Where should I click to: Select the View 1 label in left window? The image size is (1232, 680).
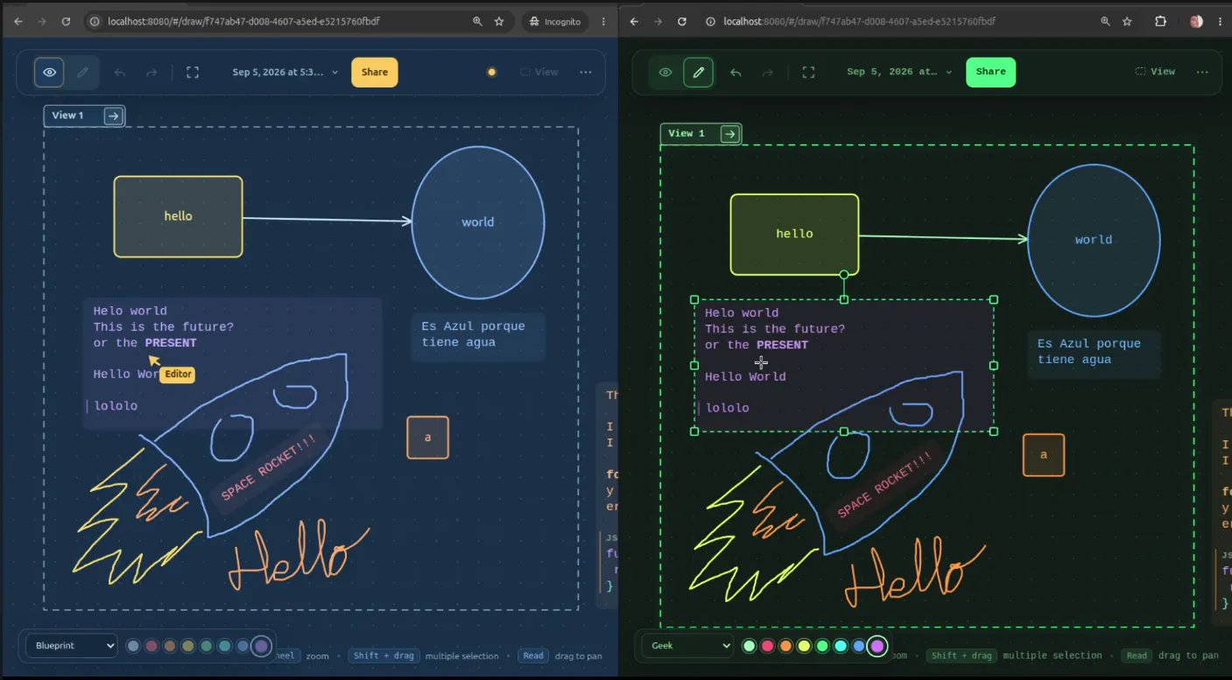click(68, 116)
